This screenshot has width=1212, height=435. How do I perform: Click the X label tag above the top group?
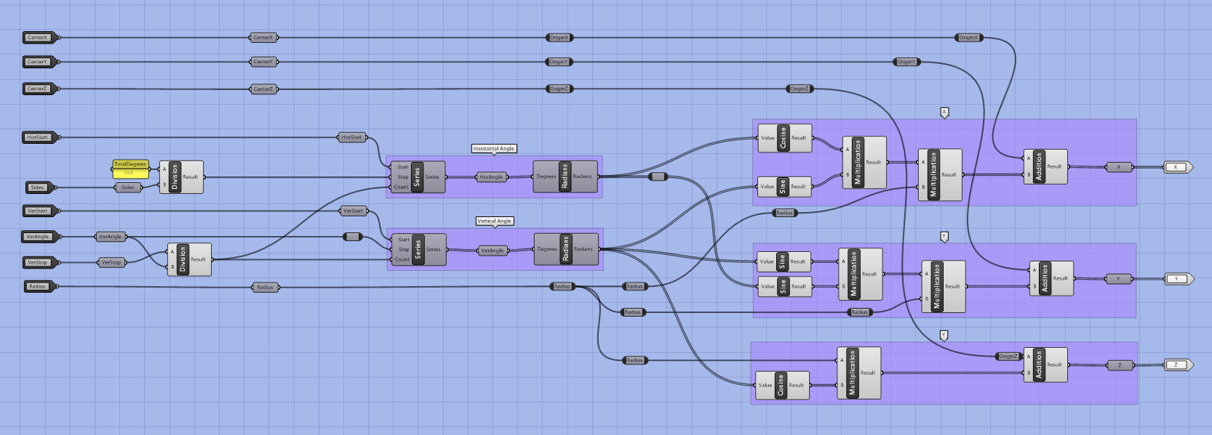point(944,112)
